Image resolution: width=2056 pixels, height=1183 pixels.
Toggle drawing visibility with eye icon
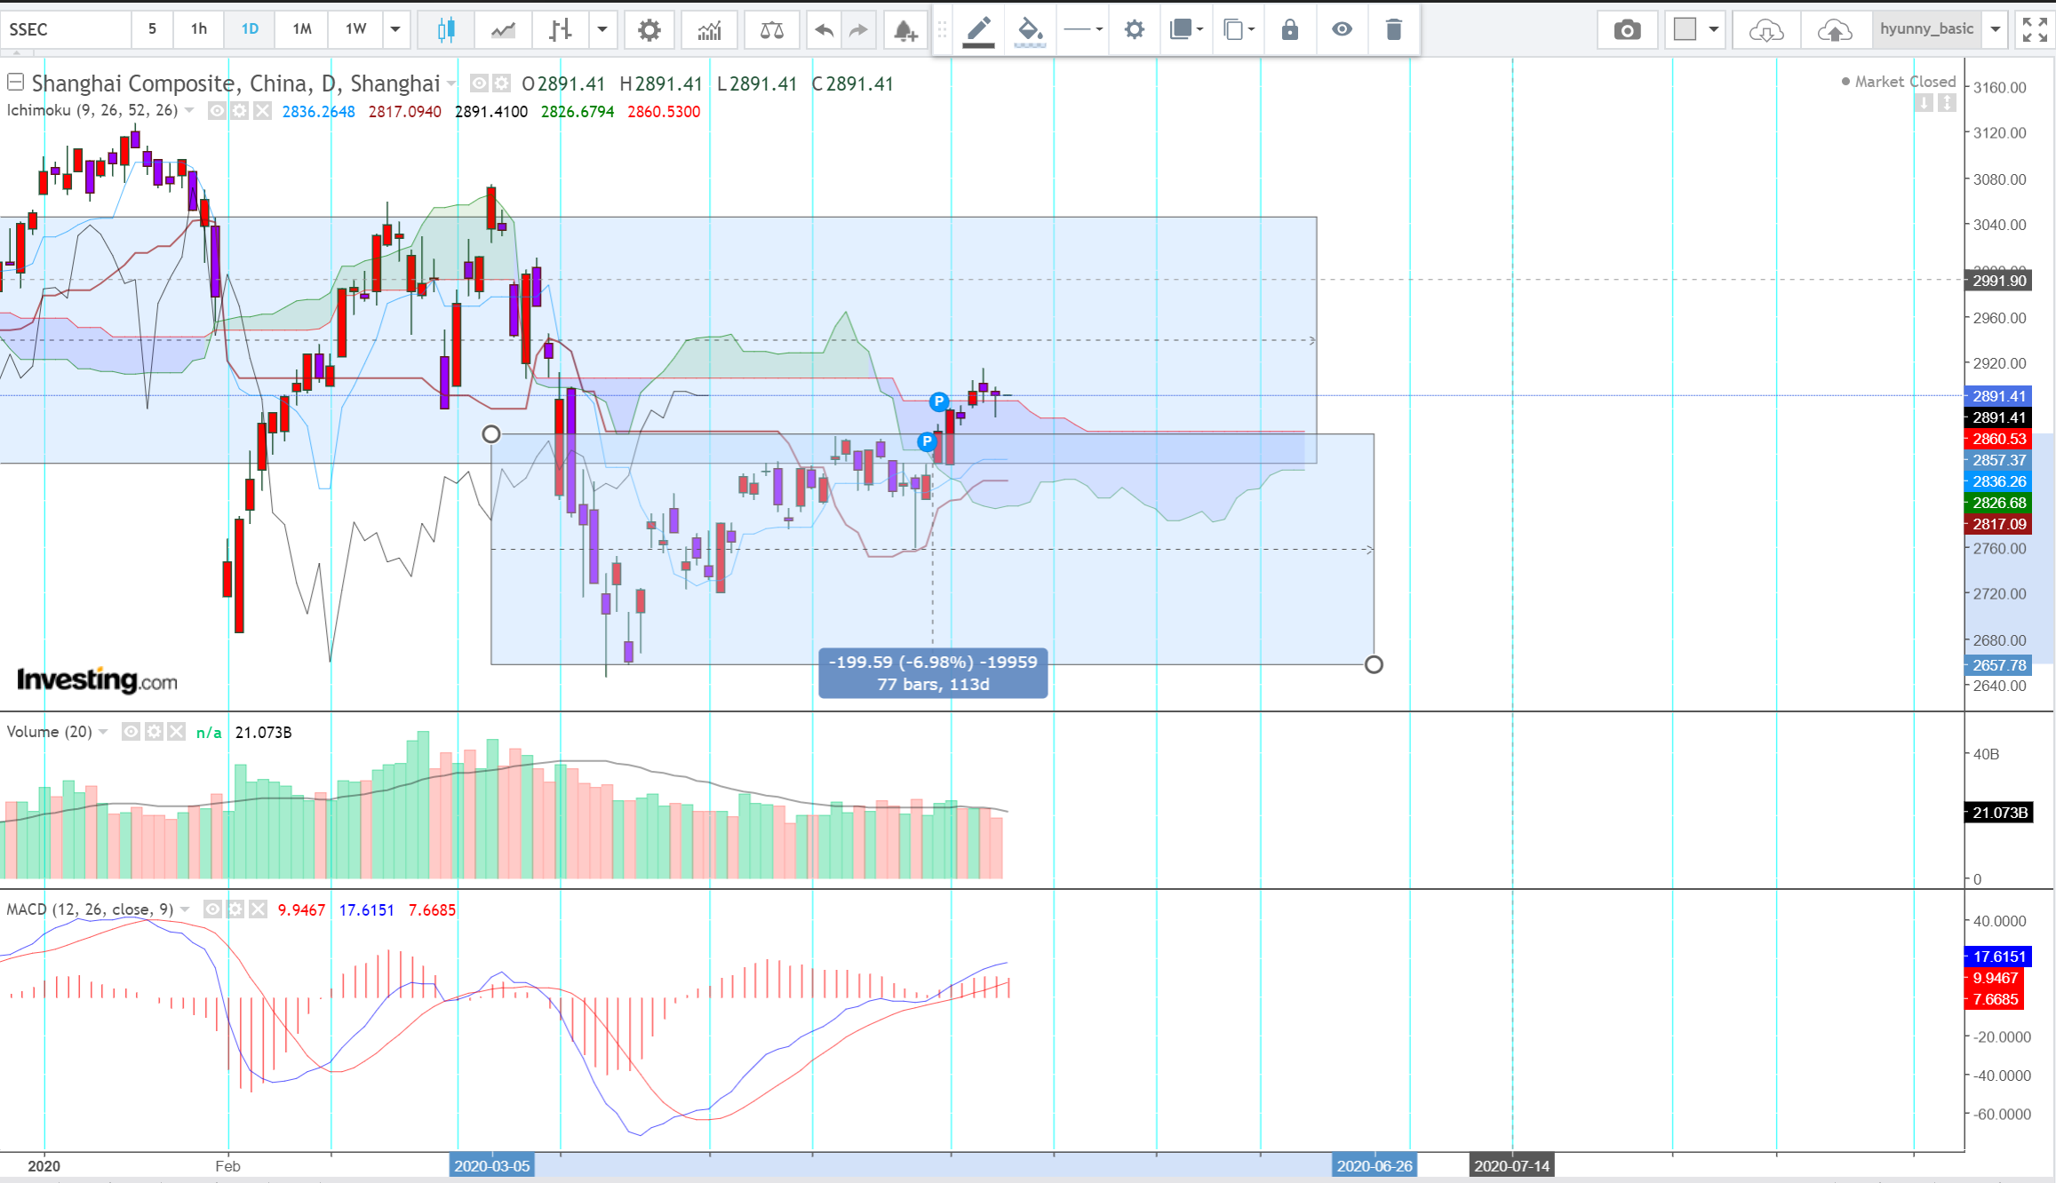tap(1342, 30)
